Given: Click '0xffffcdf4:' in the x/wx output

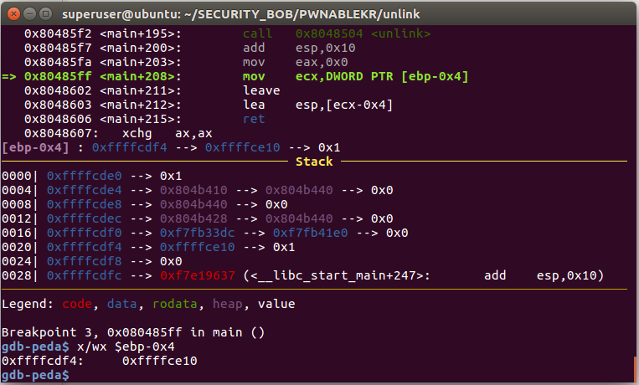Looking at the screenshot, I should [43, 361].
